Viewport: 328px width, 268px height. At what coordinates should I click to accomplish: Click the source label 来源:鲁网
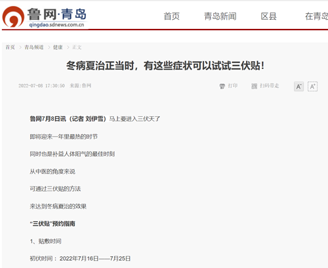coord(80,86)
